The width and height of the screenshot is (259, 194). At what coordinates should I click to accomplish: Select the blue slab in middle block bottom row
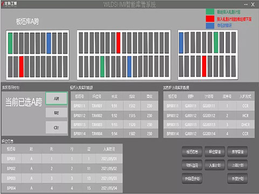(x=129, y=66)
